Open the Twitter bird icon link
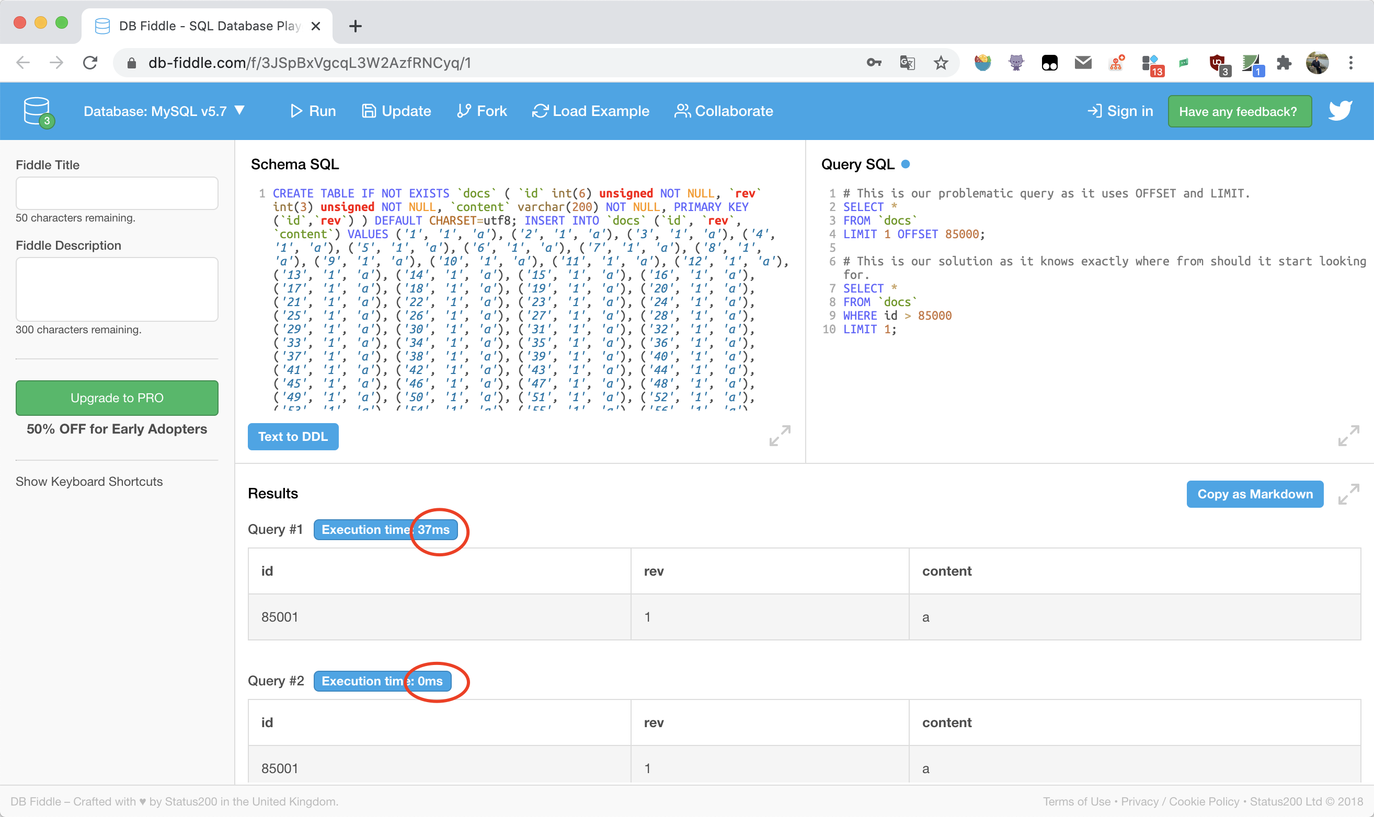This screenshot has width=1374, height=817. point(1339,111)
